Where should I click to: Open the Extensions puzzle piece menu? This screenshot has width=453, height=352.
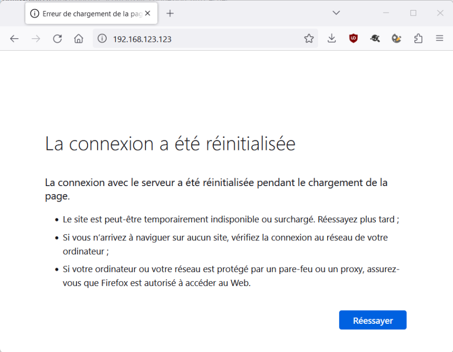click(x=418, y=39)
